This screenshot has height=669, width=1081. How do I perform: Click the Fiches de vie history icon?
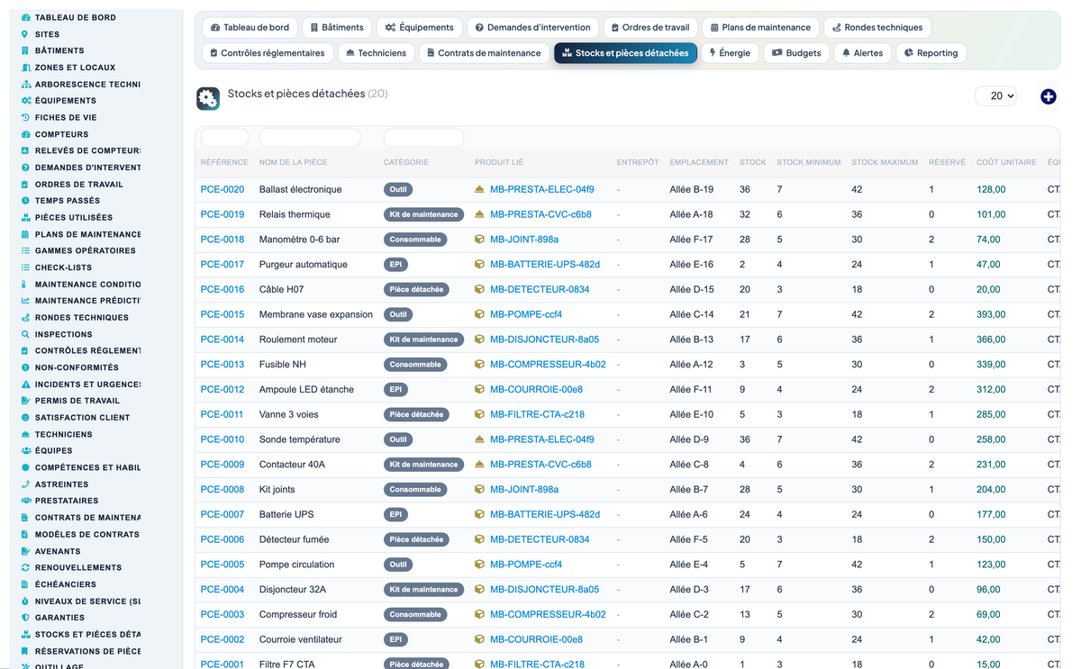coord(25,117)
